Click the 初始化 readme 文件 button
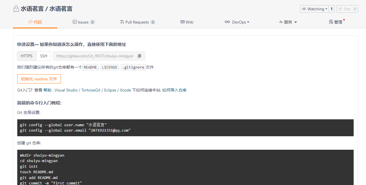366x185 pixels. pos(39,79)
